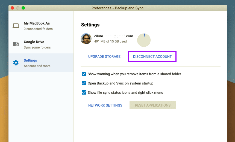Click the account email address text
Viewport: 235px width, 142px height.
coord(114,36)
